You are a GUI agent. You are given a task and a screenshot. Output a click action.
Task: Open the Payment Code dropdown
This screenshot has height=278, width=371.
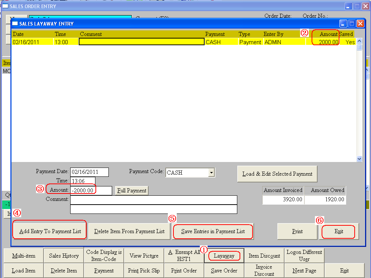tap(211, 172)
